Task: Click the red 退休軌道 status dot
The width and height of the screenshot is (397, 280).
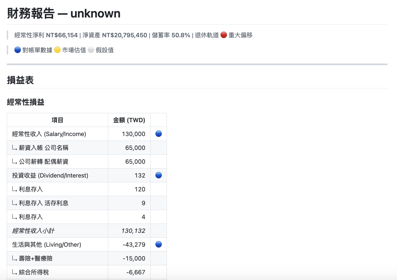Action: pyautogui.click(x=224, y=35)
